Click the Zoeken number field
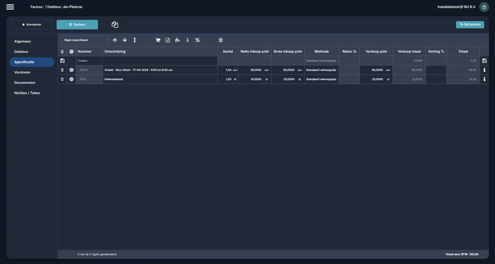Image resolution: width=495 pixels, height=264 pixels. click(x=89, y=61)
